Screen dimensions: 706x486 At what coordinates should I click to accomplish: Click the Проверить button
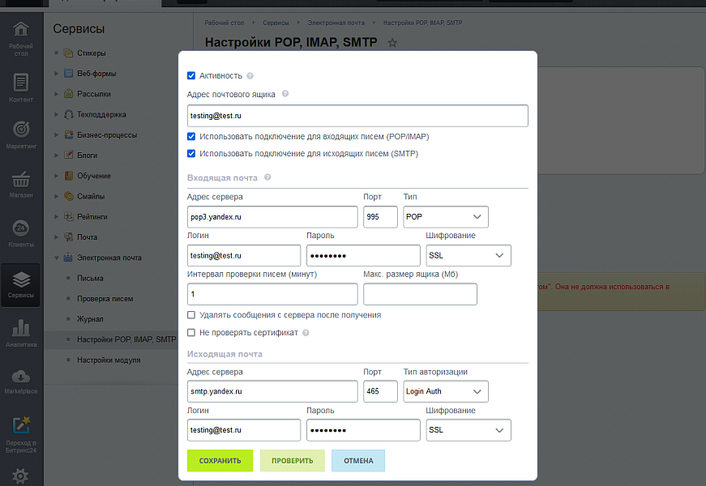click(292, 461)
